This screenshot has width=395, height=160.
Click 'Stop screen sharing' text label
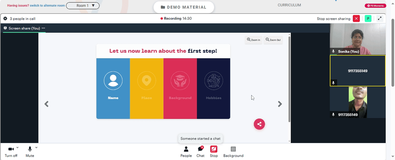click(333, 19)
